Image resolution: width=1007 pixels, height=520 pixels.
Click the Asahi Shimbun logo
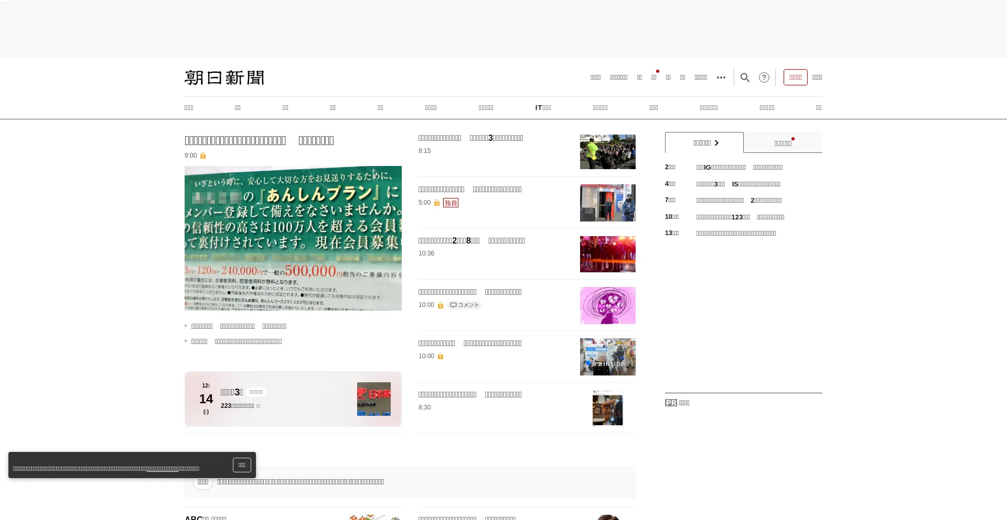pyautogui.click(x=224, y=78)
